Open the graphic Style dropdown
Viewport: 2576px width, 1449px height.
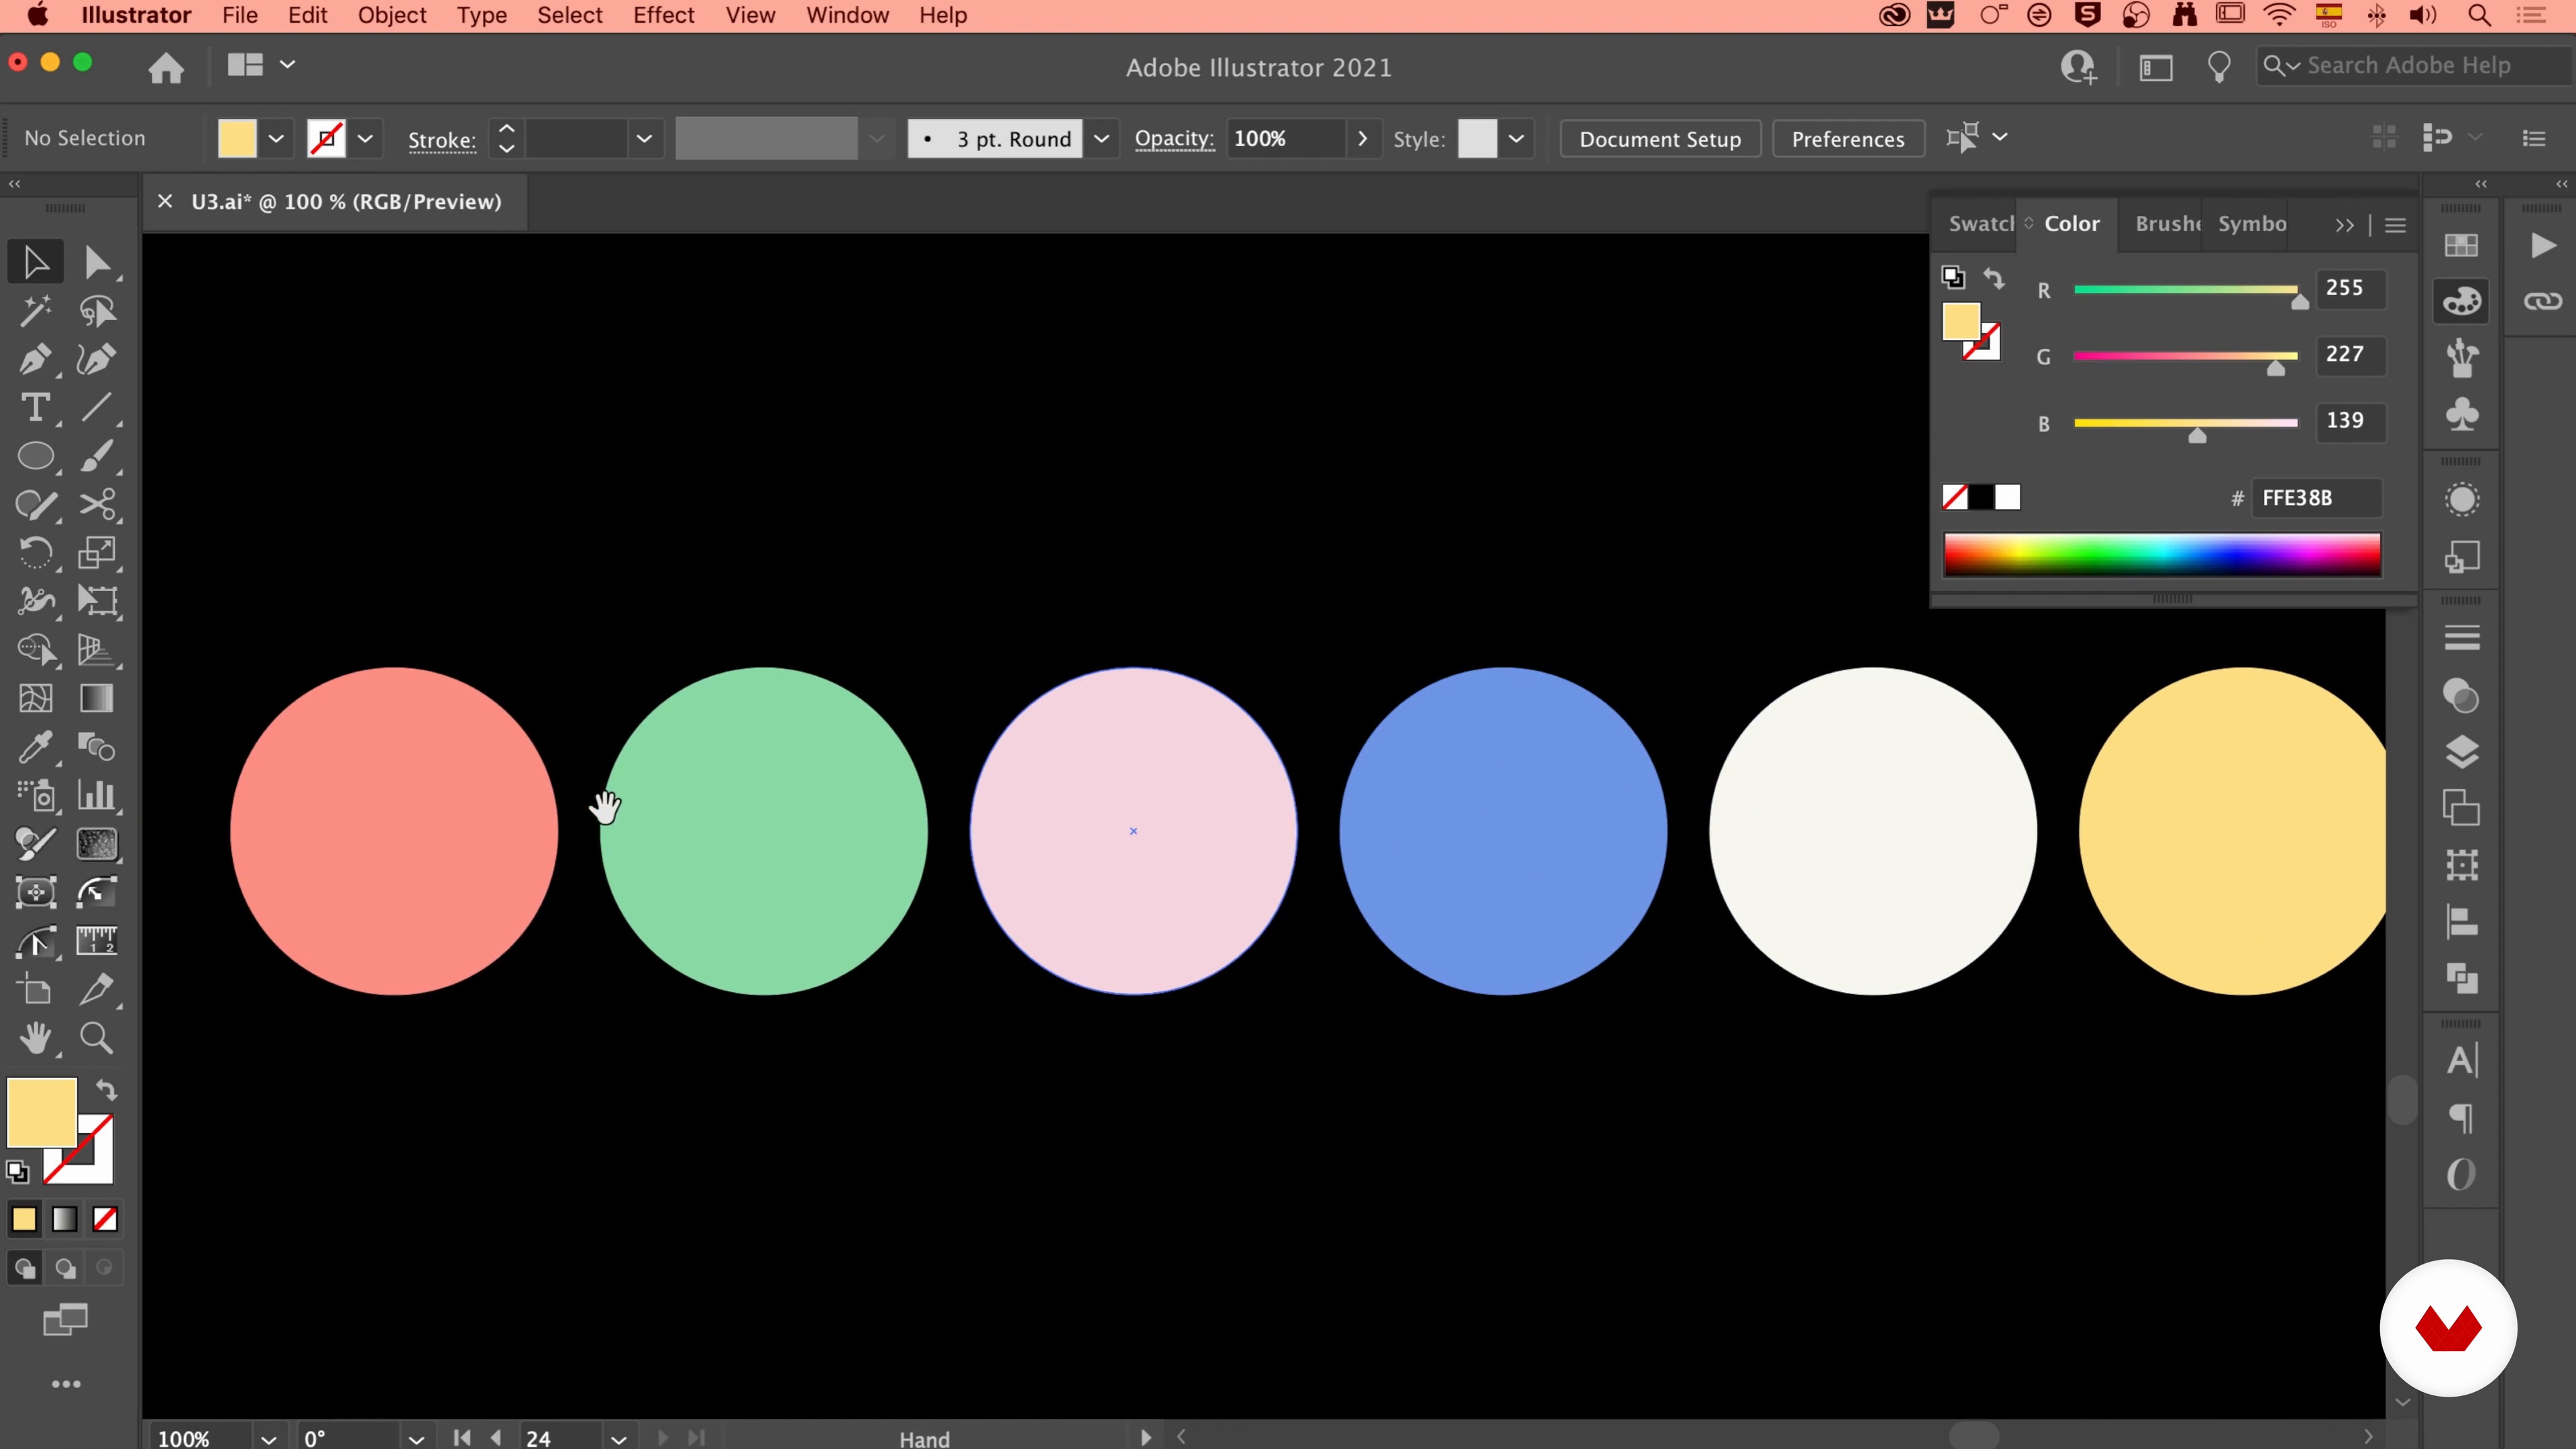click(1516, 138)
